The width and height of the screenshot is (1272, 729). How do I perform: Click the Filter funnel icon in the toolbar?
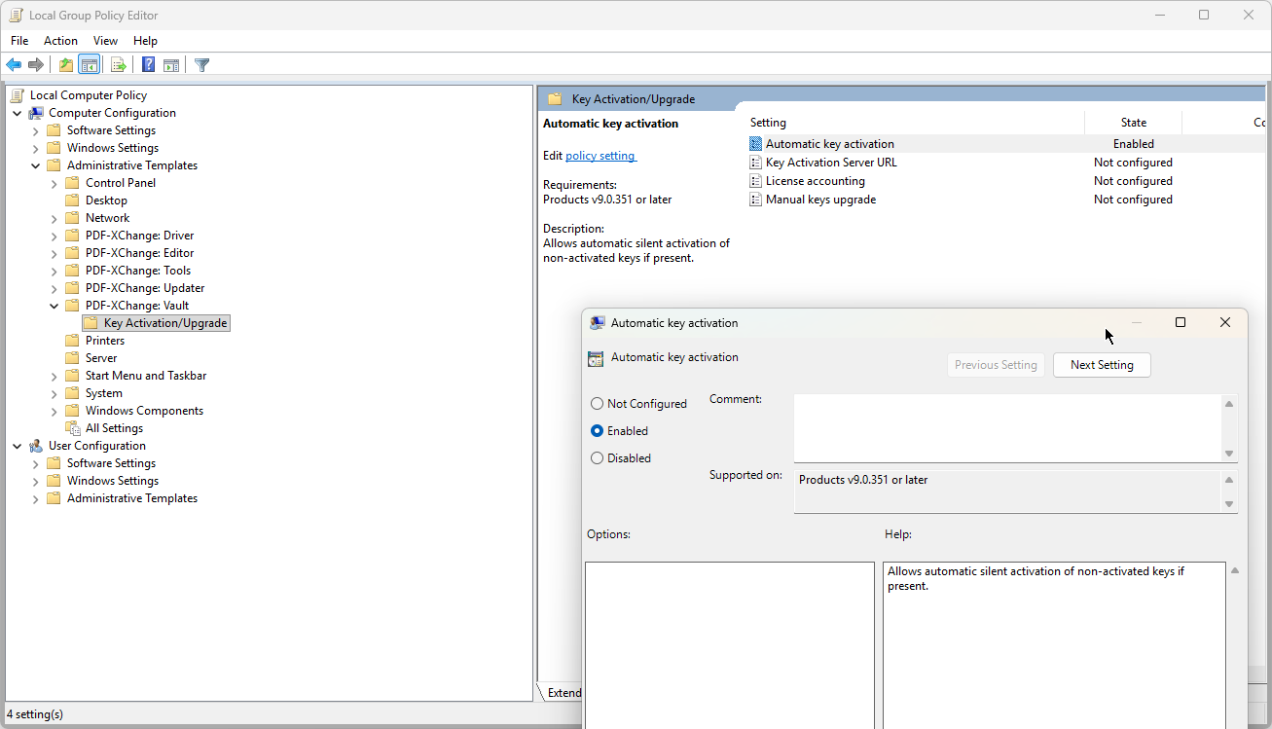coord(201,65)
